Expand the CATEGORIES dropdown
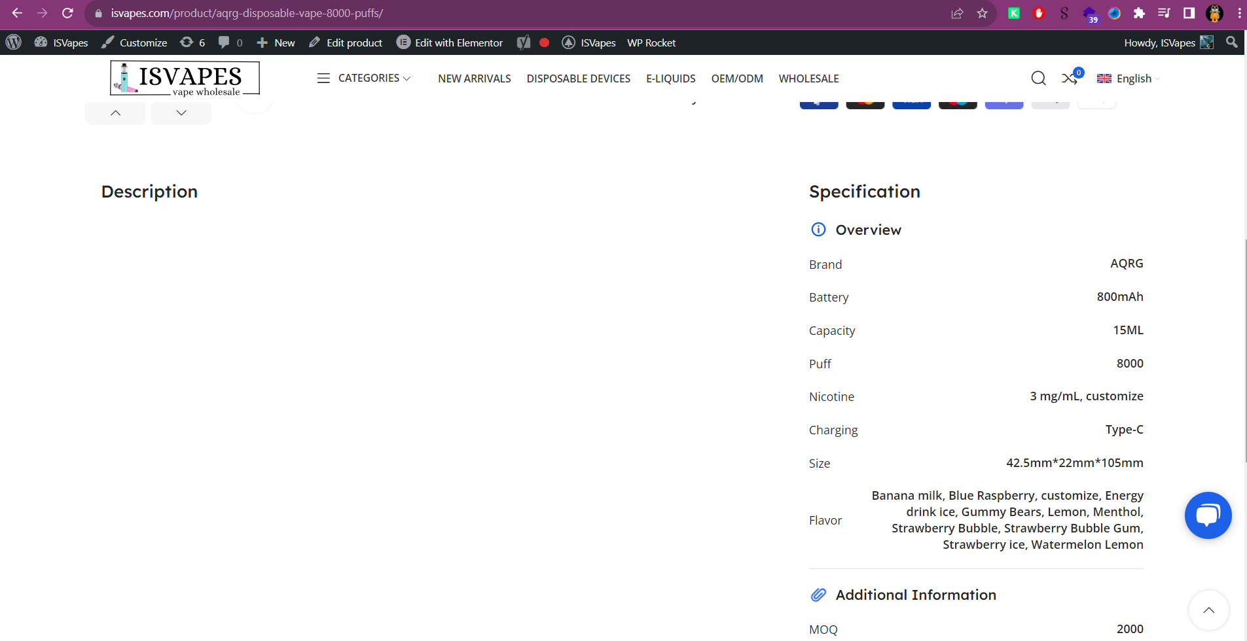The height and width of the screenshot is (641, 1247). click(x=364, y=78)
